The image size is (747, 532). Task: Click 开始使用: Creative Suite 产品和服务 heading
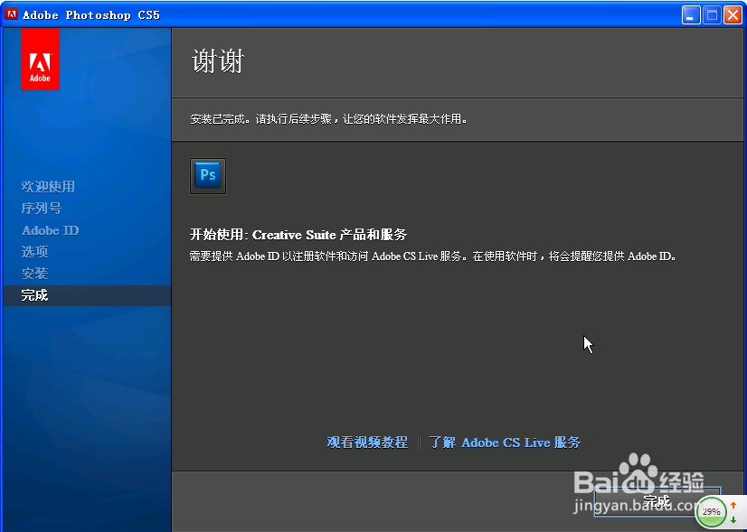pyautogui.click(x=298, y=235)
